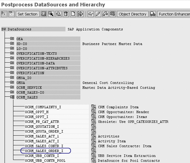Viewport: 190px width, 163px height.
Task: Click the Enhance extract structure icon
Action: 105,14
